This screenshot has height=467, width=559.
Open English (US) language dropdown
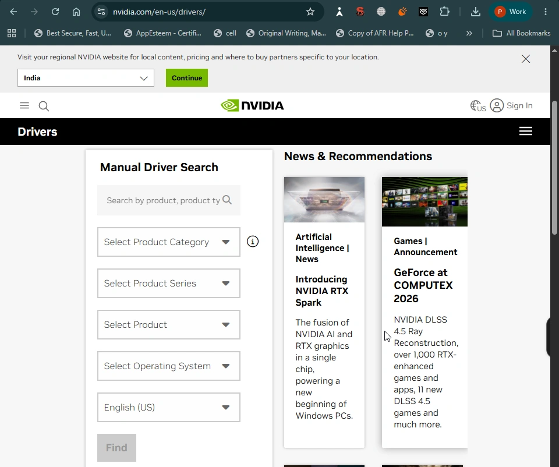[169, 408]
